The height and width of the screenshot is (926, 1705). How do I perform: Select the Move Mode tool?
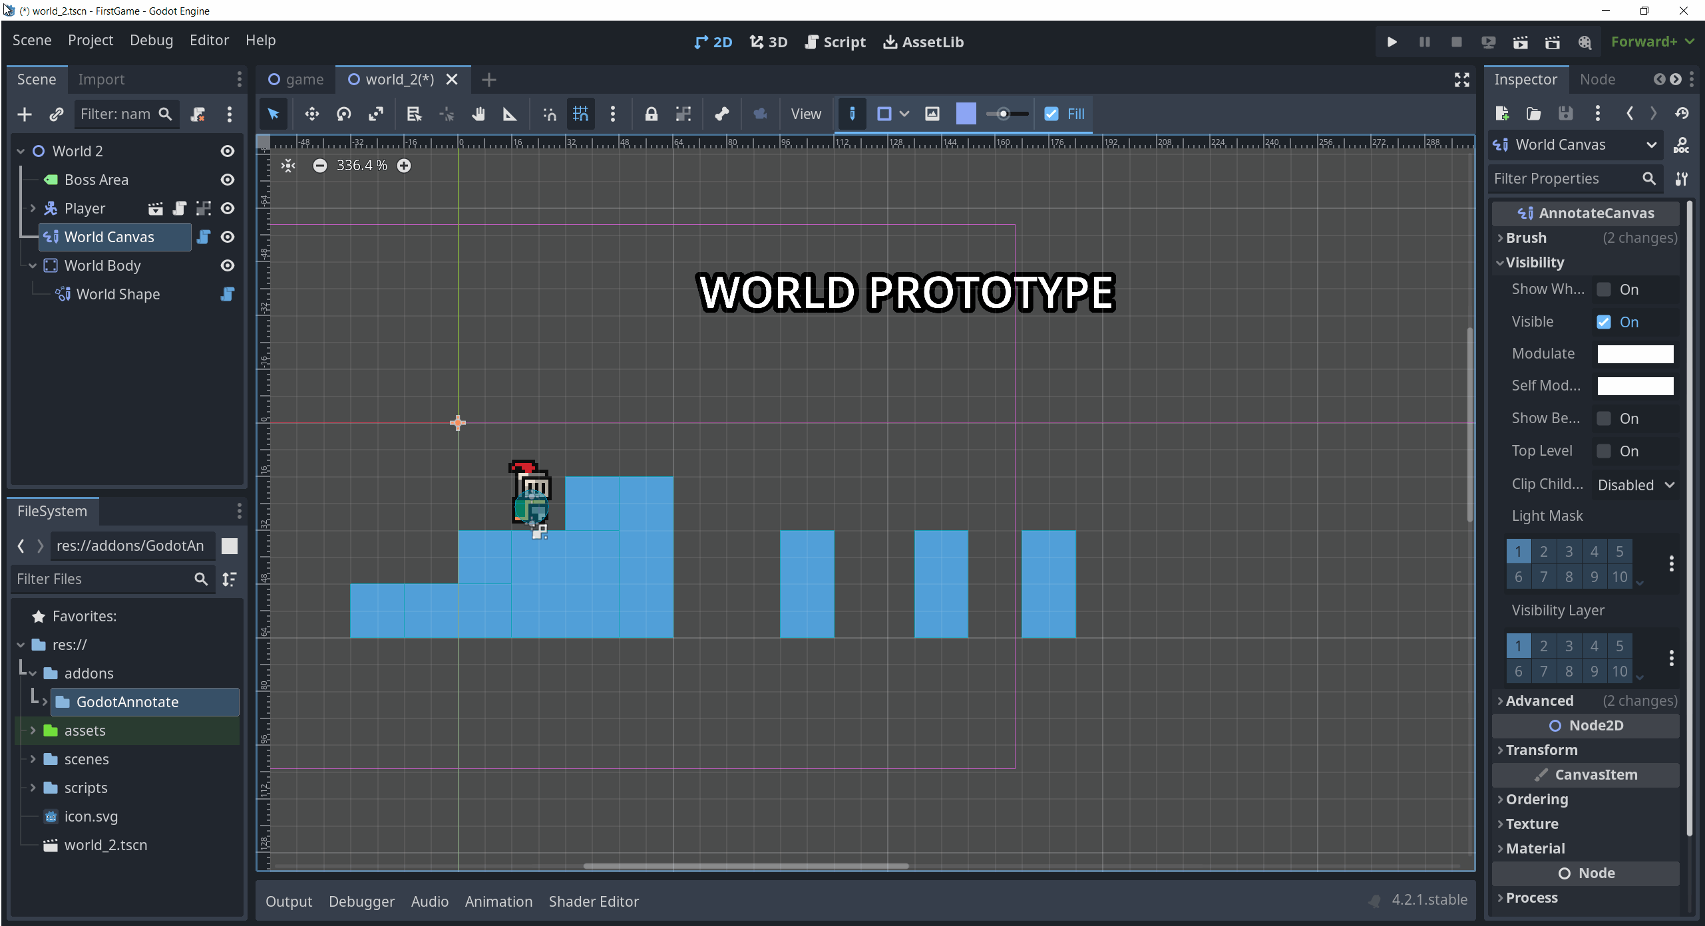click(311, 114)
